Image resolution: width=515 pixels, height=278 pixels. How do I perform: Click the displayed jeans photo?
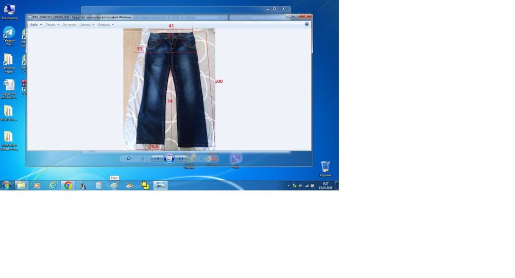pos(169,89)
